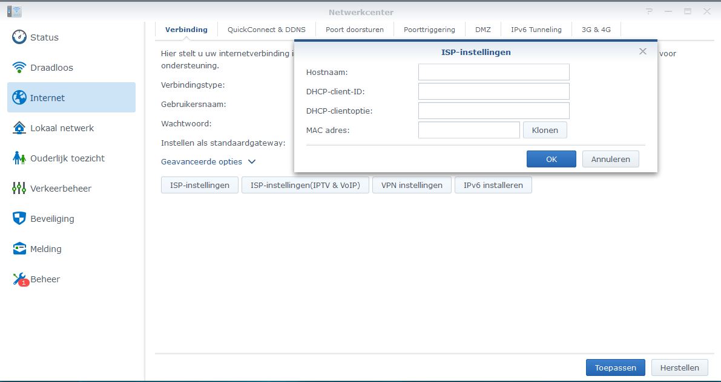Viewport: 721px width, 382px height.
Task: Click the Beheer tools icon with badge
Action: tap(19, 279)
